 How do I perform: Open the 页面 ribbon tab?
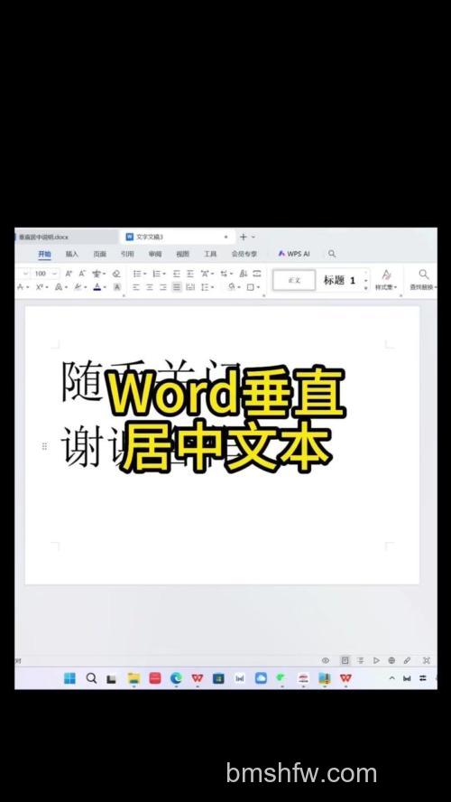[99, 254]
